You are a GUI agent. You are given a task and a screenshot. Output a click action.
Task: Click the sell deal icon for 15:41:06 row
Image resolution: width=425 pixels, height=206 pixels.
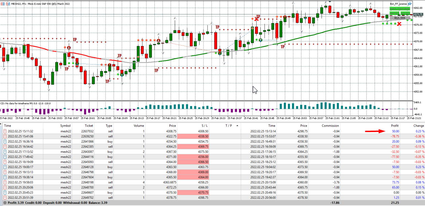click(x=5, y=137)
